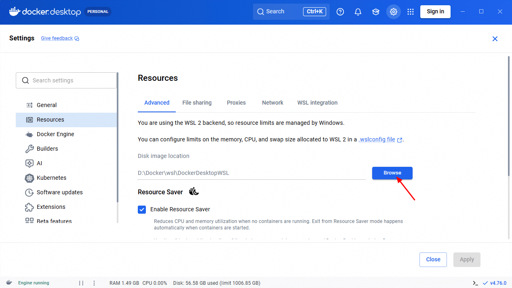This screenshot has height=288, width=512.
Task: Open Software updates settings section
Action: click(66, 192)
